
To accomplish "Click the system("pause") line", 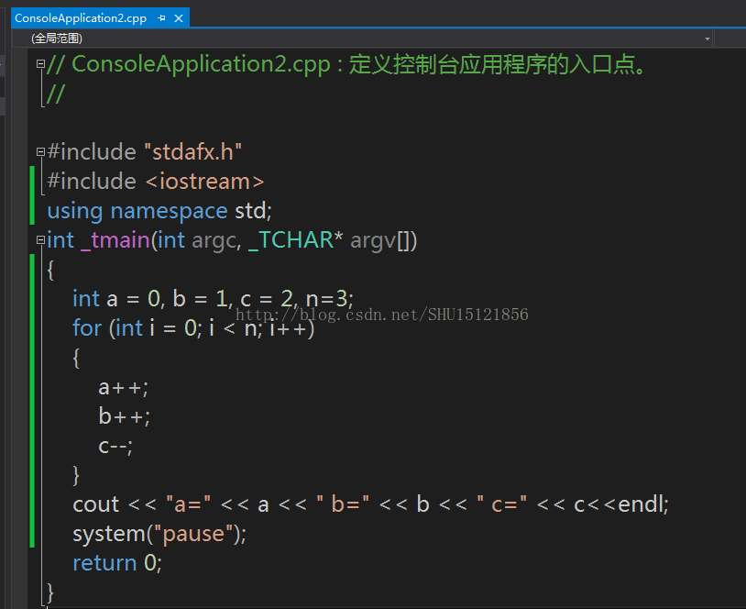I will 159,534.
